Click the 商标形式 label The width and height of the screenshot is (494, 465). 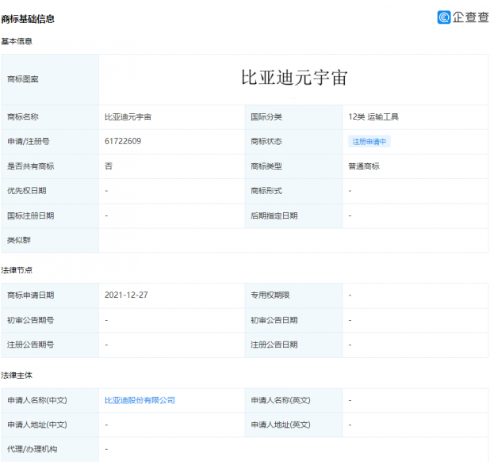266,191
